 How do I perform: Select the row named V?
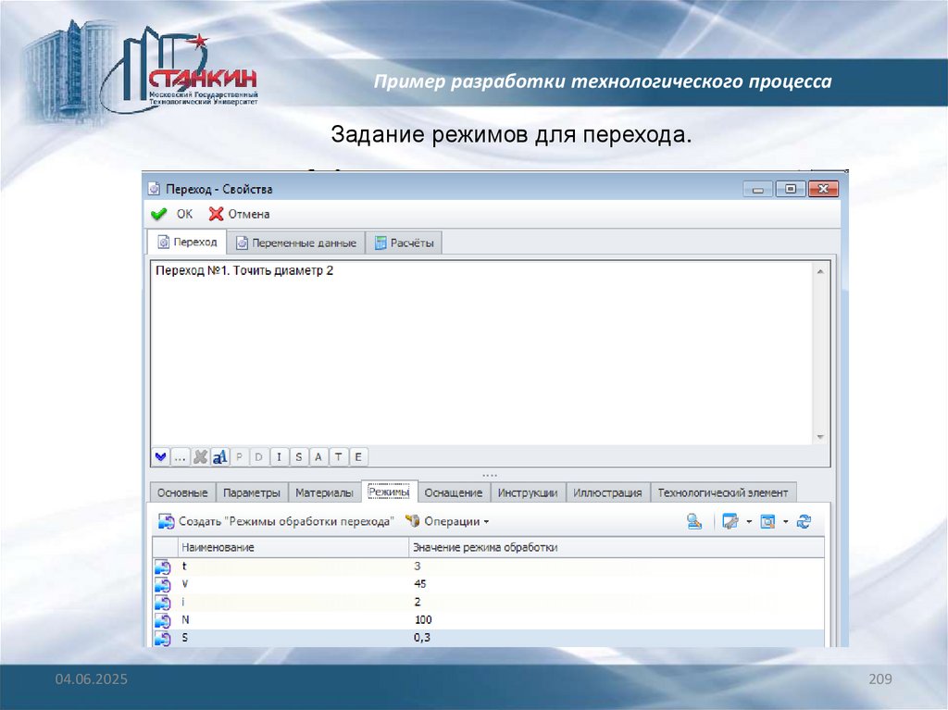[x=489, y=584]
